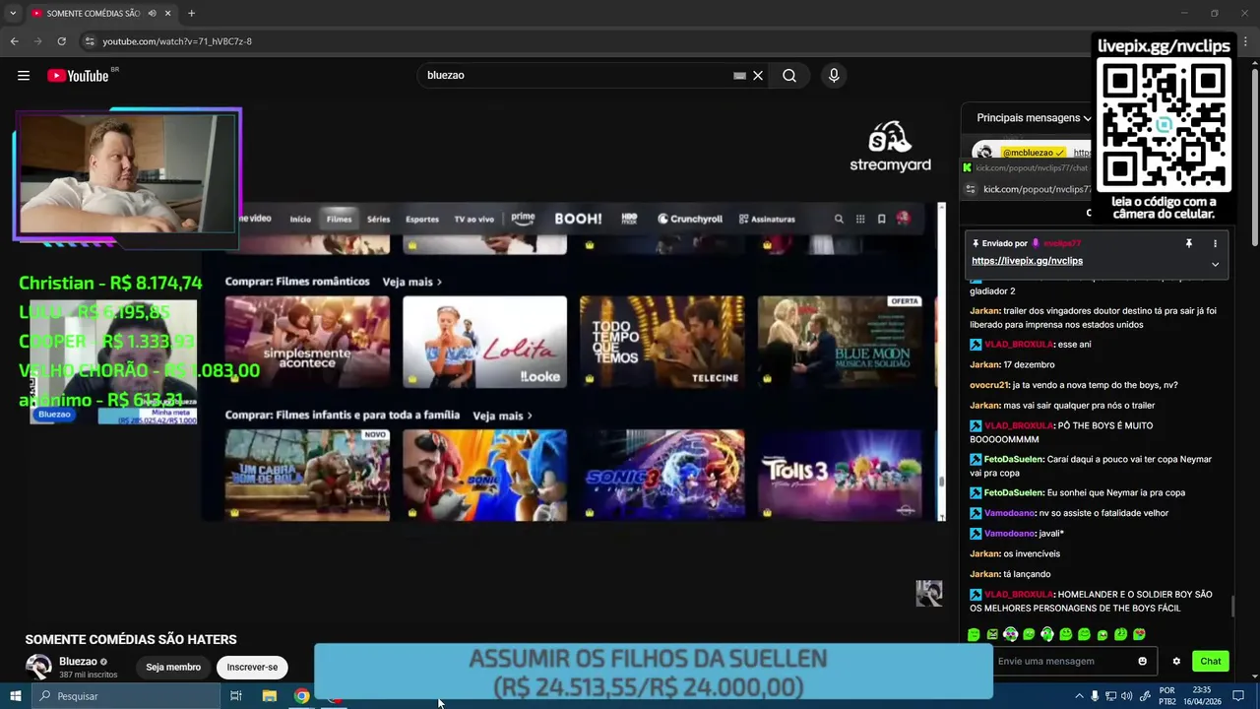Select Esportes in Prime Video nav
Screen dimensions: 1260x709
click(422, 219)
